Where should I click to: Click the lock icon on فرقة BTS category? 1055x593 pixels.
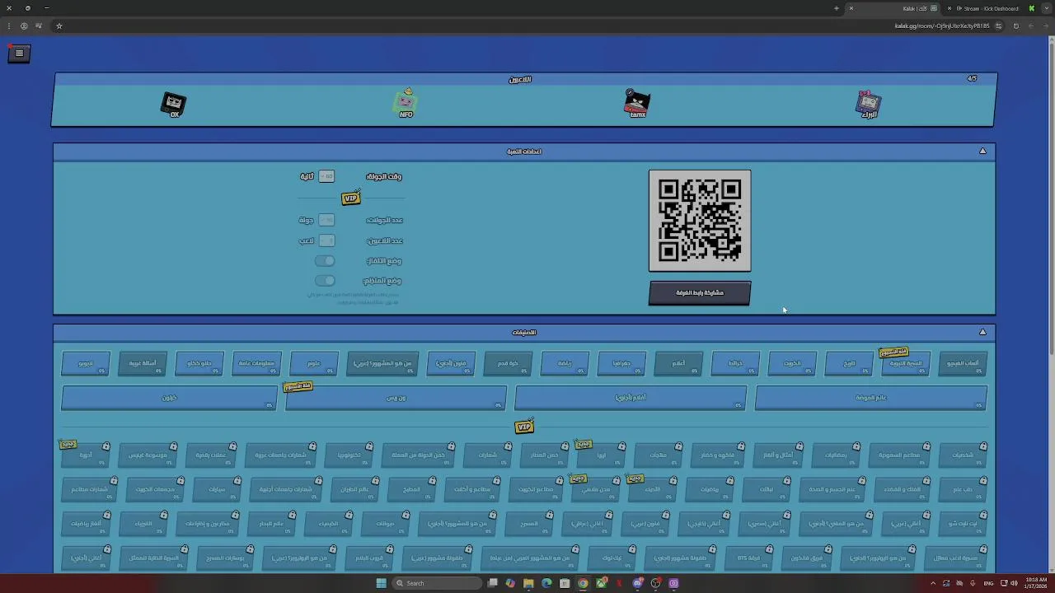click(770, 549)
